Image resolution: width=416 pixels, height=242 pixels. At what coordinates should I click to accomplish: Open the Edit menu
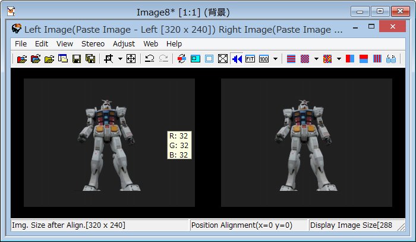[42, 44]
